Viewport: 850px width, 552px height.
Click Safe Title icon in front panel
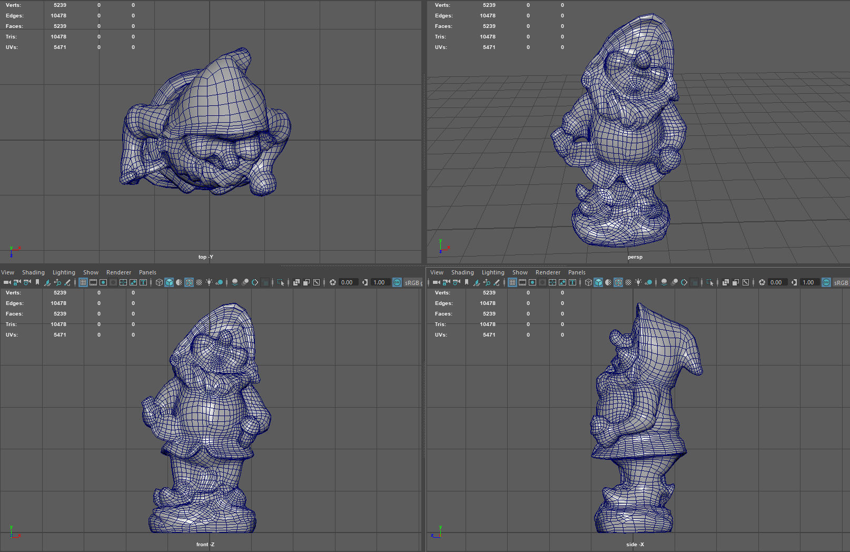143,282
